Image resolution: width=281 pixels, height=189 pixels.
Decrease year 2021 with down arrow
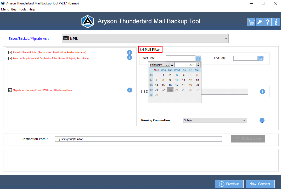pos(198,66)
